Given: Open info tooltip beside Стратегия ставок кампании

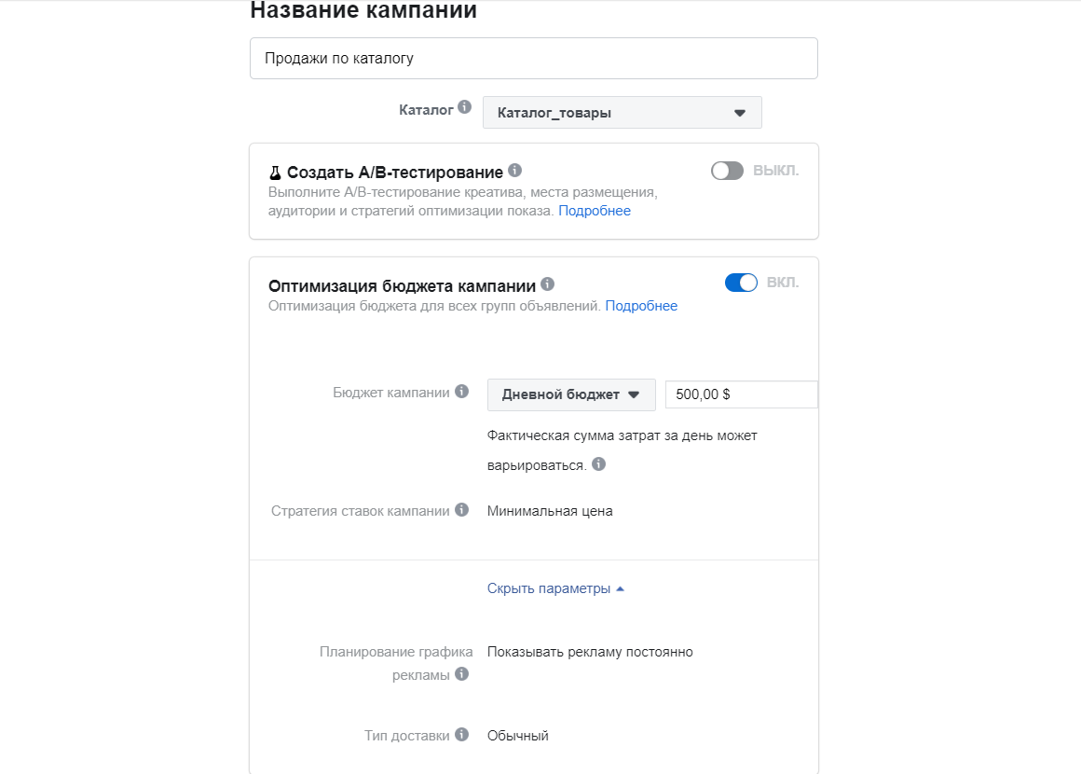Looking at the screenshot, I should [x=462, y=509].
